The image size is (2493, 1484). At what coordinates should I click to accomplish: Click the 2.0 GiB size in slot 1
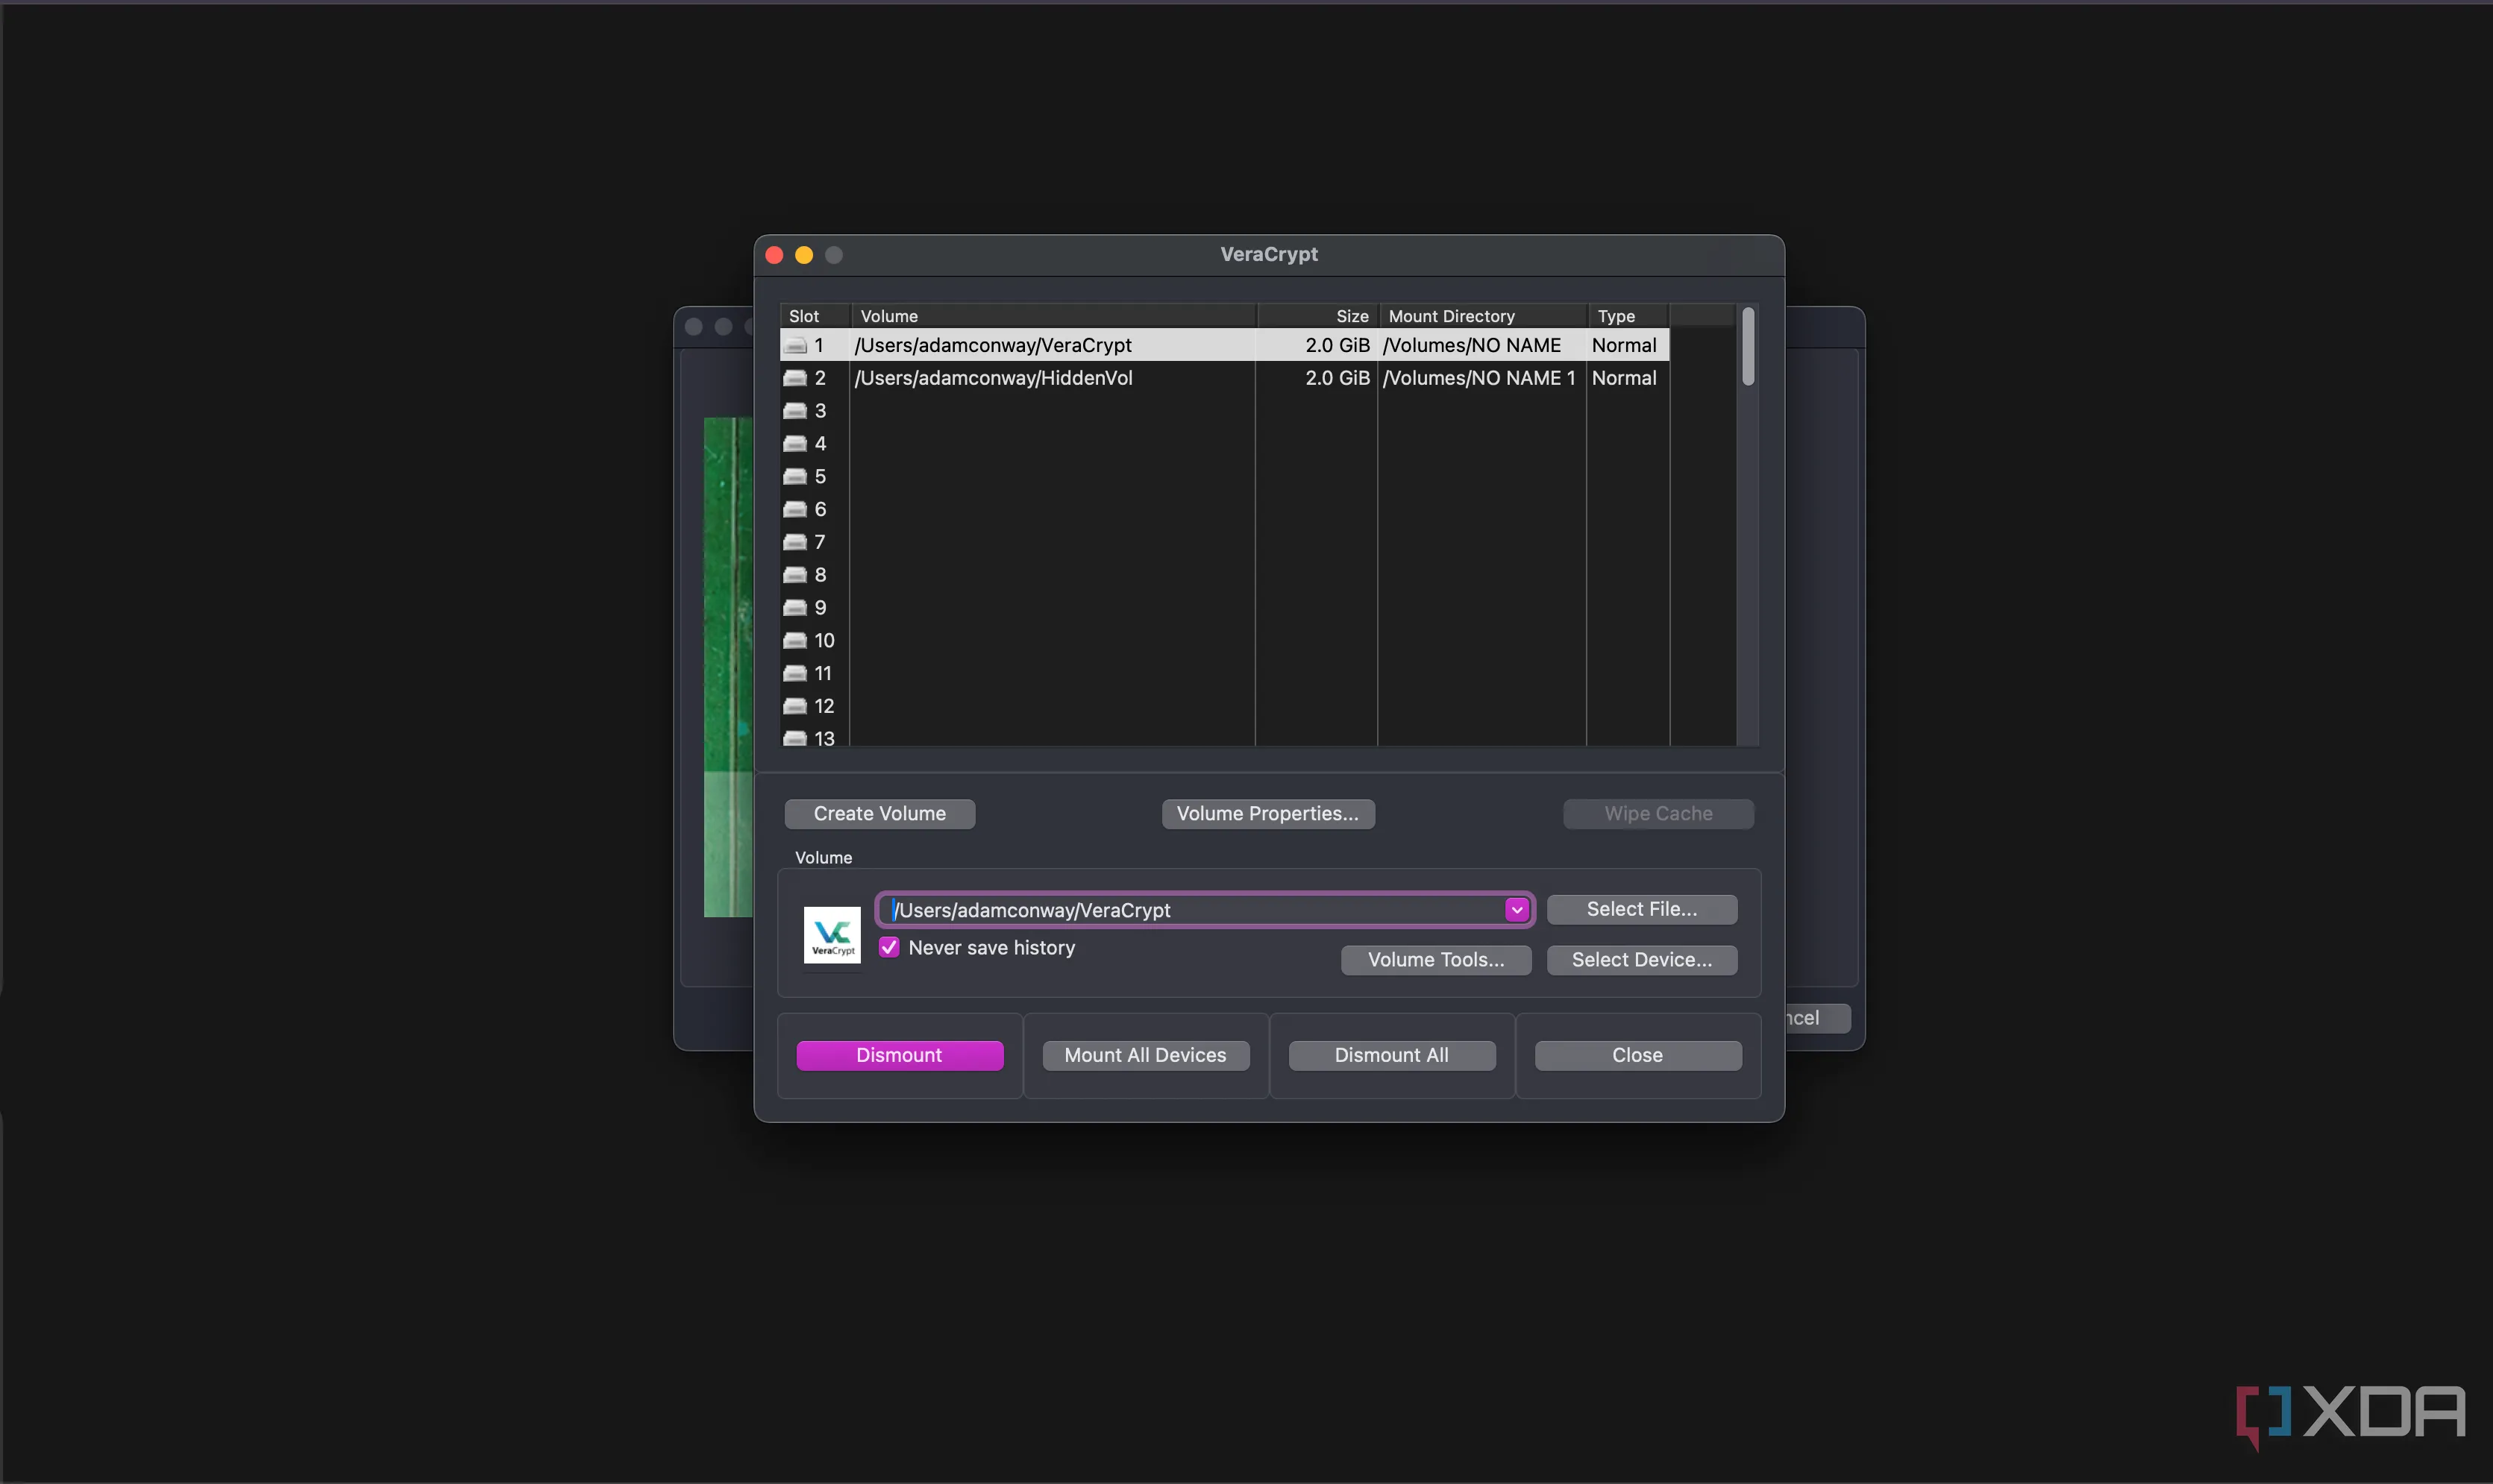click(x=1337, y=346)
